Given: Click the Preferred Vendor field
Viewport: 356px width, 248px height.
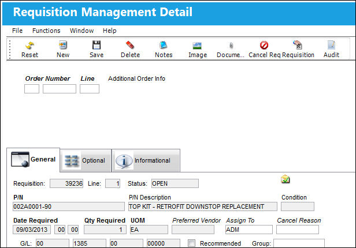Looking at the screenshot, I should (x=193, y=230).
